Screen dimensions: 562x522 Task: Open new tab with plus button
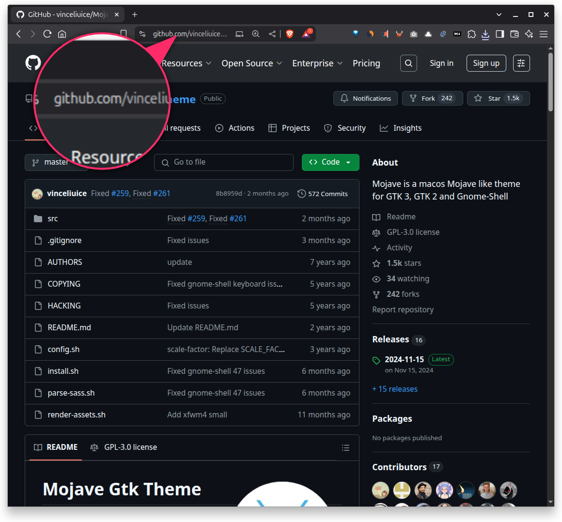click(135, 15)
